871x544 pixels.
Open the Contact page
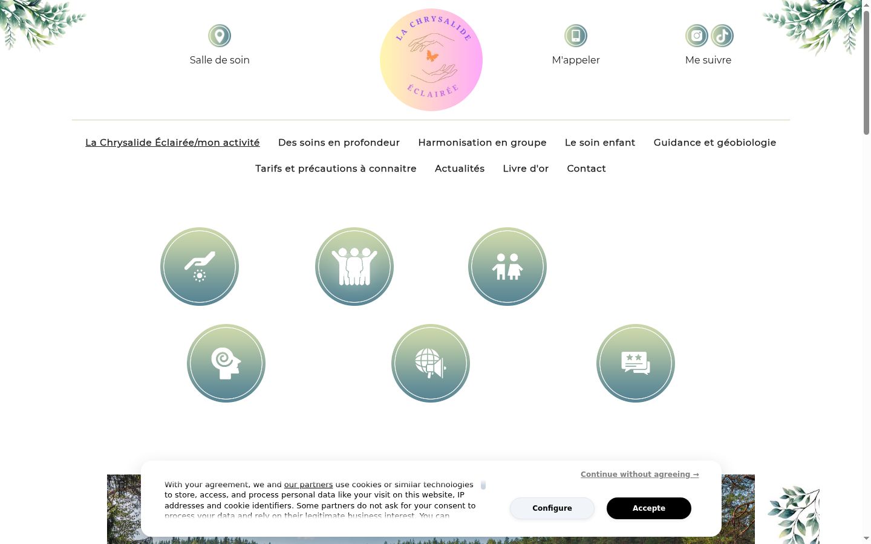point(586,169)
